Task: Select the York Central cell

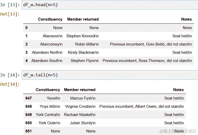Action: [x=48, y=115]
